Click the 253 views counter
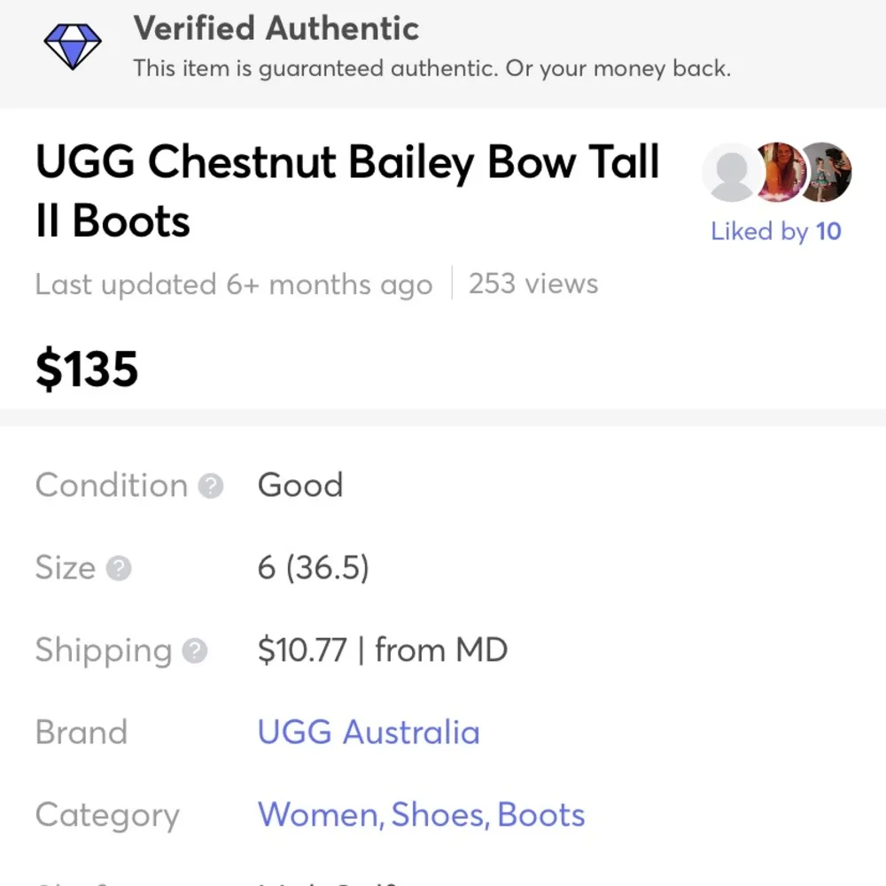Image resolution: width=886 pixels, height=886 pixels. 531,284
